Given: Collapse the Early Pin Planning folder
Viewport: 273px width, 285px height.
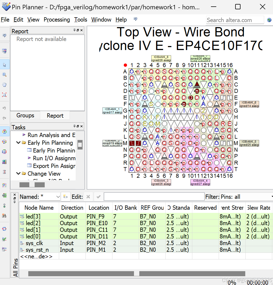Looking at the screenshot, I should tap(18, 143).
